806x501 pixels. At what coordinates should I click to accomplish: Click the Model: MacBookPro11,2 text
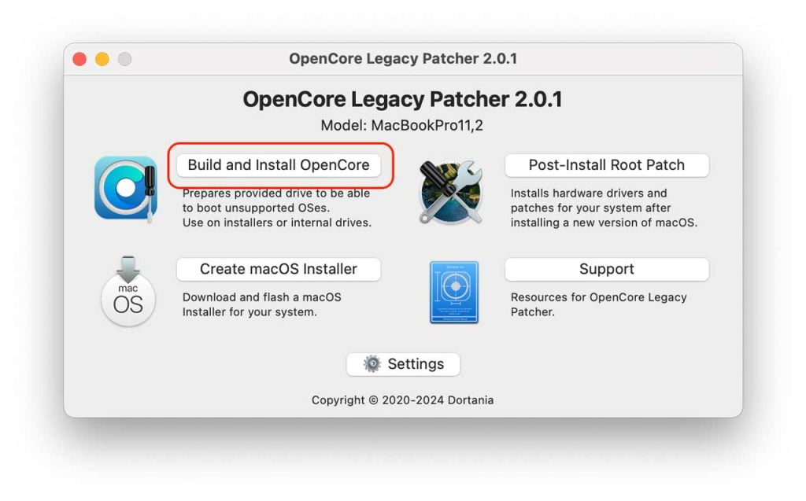point(402,125)
